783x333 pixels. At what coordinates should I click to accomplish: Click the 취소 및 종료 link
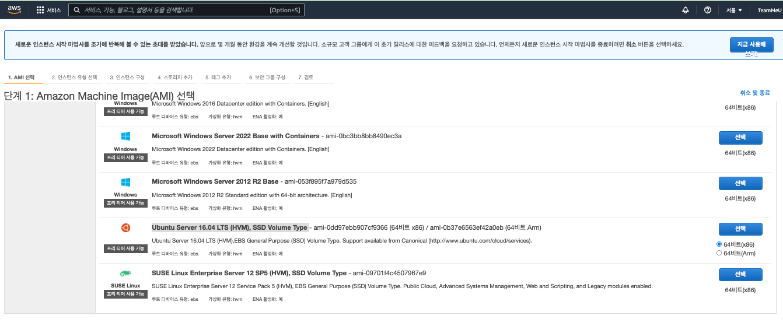click(x=755, y=93)
